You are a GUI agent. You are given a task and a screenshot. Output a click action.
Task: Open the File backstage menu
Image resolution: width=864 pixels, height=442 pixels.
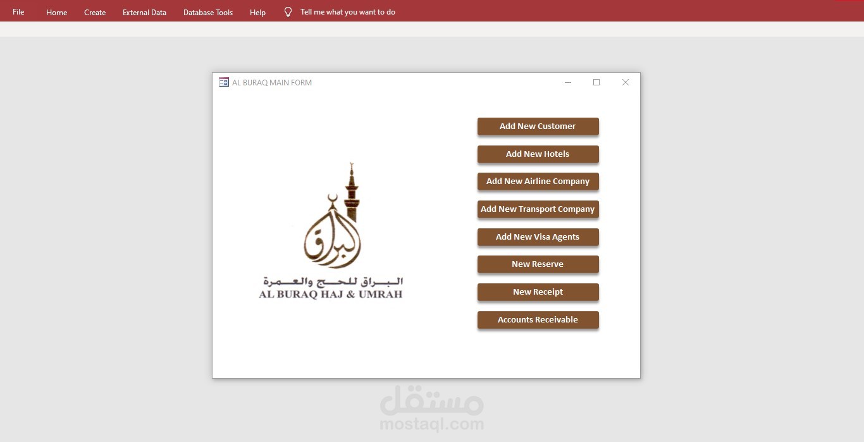(18, 11)
